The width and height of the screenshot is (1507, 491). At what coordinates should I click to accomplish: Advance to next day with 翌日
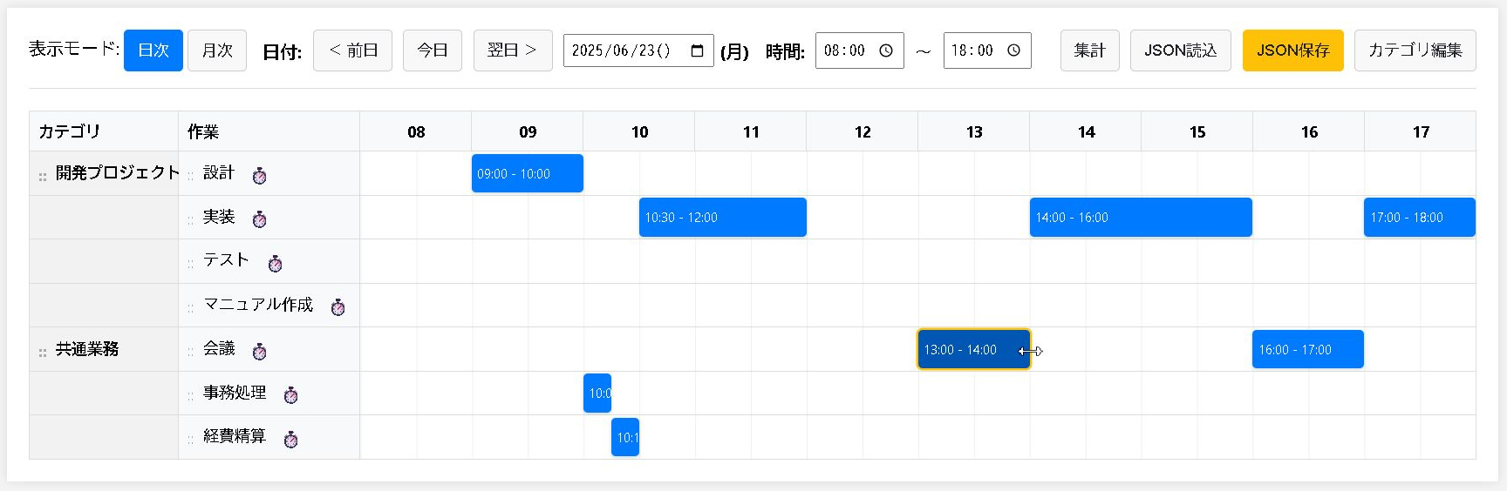pyautogui.click(x=513, y=50)
